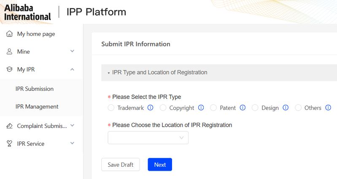
Task: Click the home icon beside My home page
Action: [x=9, y=34]
